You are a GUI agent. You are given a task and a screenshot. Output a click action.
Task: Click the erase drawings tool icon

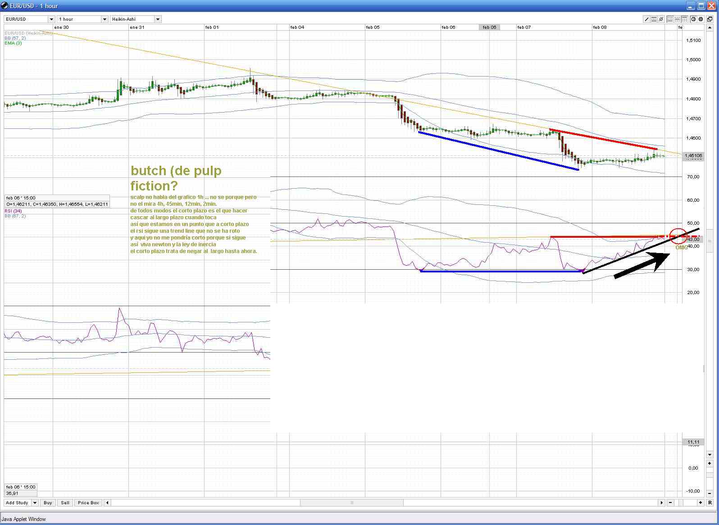(661, 19)
